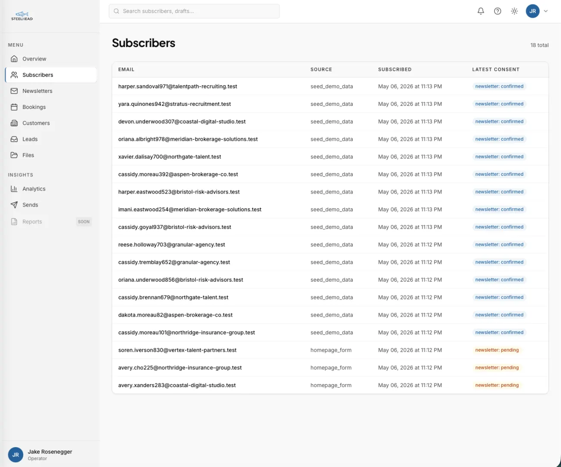Navigate to Customers
Image resolution: width=561 pixels, height=467 pixels.
[x=51, y=123]
